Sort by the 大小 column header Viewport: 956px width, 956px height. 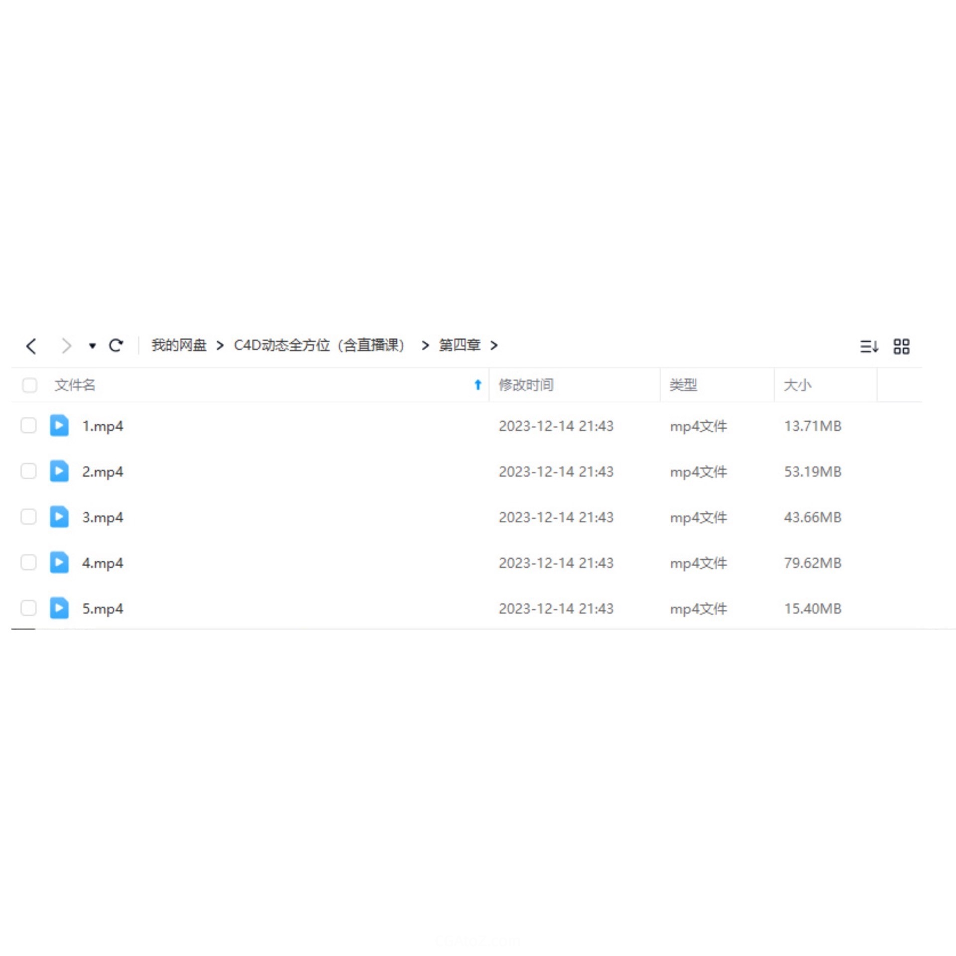click(797, 385)
